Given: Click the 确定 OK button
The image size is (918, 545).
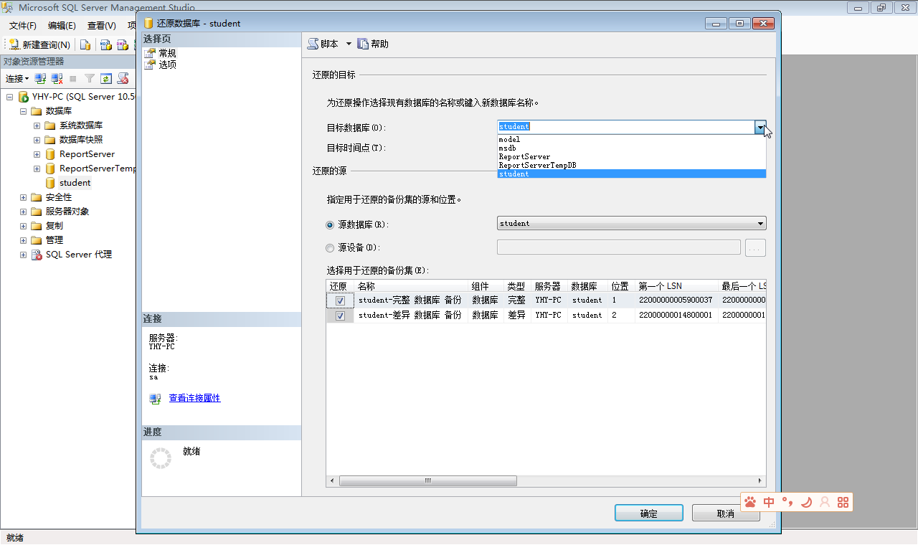Looking at the screenshot, I should click(648, 513).
